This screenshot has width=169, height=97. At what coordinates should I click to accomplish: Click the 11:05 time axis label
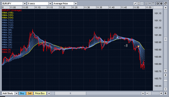pyautogui.click(x=25, y=8)
